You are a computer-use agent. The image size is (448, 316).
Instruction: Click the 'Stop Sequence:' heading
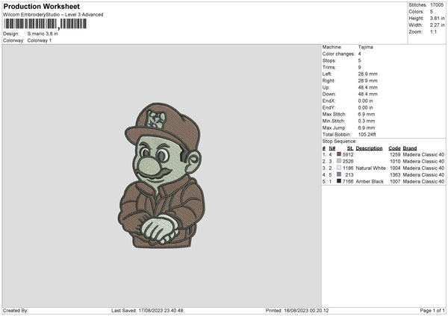click(340, 142)
